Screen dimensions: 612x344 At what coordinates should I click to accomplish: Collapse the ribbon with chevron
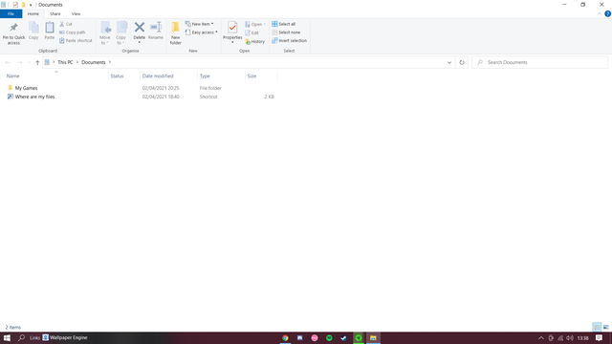tap(600, 14)
